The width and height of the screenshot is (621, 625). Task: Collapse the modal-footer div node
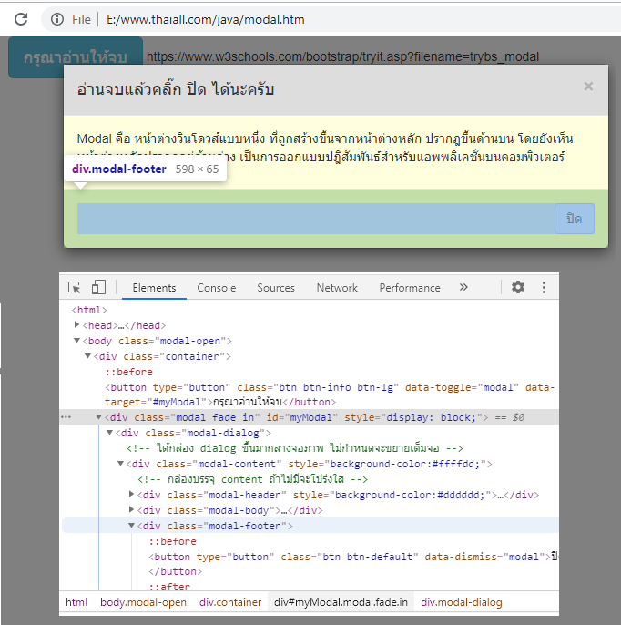click(132, 526)
